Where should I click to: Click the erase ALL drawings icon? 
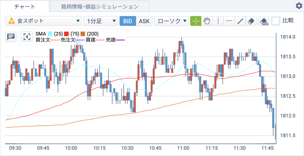click(264, 21)
